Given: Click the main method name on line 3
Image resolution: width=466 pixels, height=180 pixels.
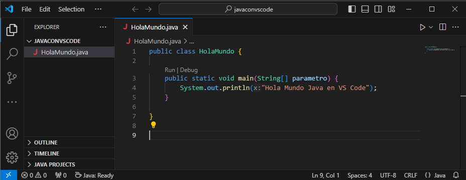Looking at the screenshot, I should [x=246, y=78].
